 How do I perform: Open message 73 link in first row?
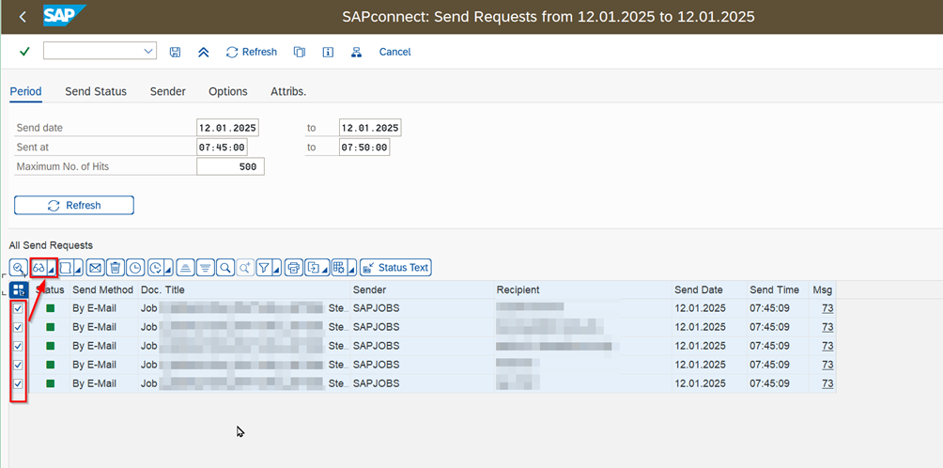(x=827, y=308)
